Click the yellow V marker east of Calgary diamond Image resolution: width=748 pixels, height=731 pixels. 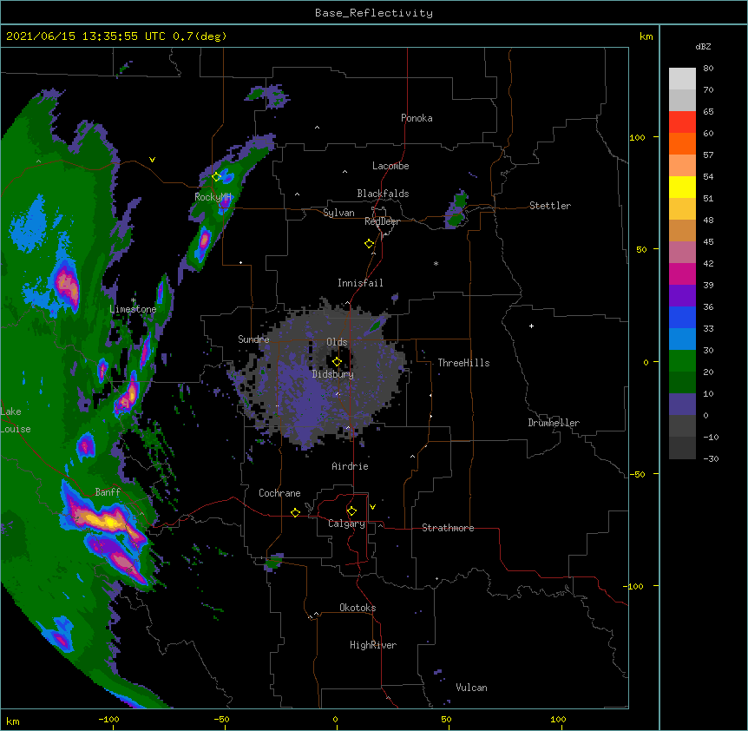(x=372, y=507)
